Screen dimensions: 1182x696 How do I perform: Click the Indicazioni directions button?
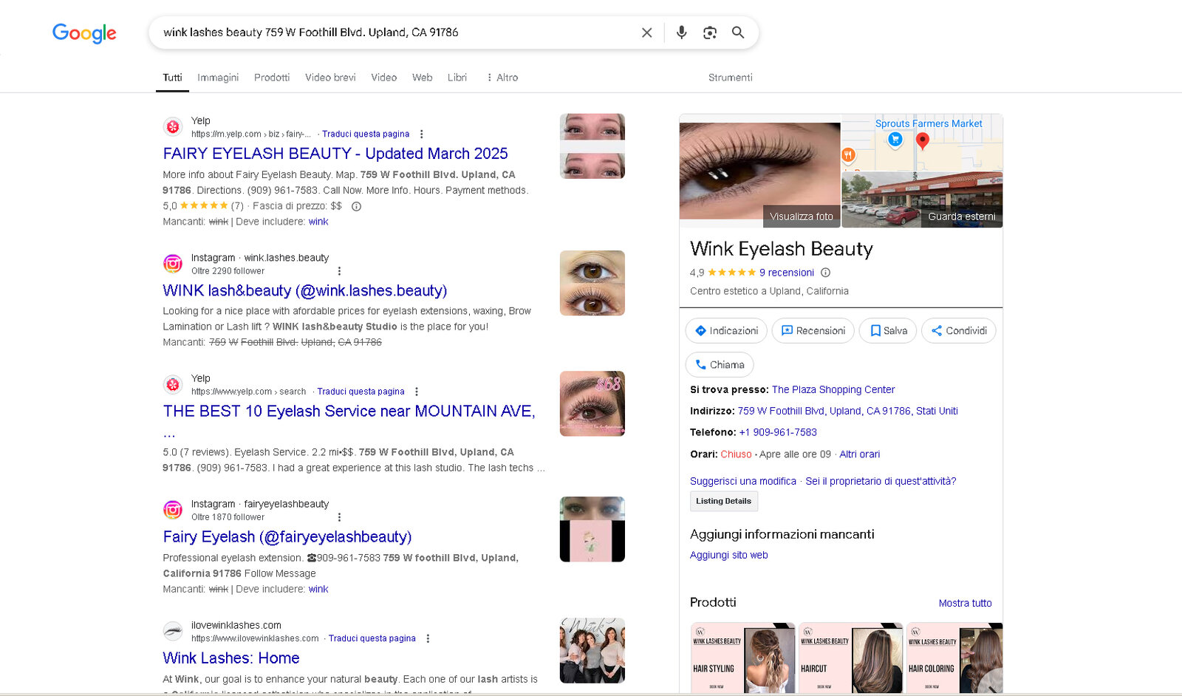(x=726, y=331)
